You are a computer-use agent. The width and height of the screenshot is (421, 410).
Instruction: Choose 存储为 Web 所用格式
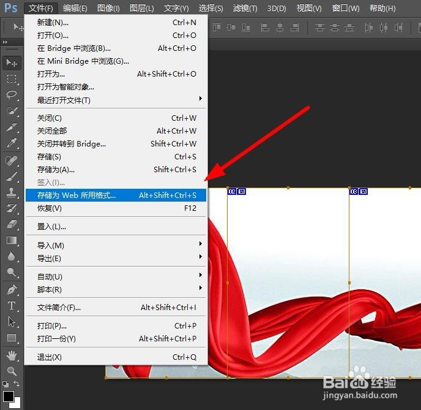point(116,195)
